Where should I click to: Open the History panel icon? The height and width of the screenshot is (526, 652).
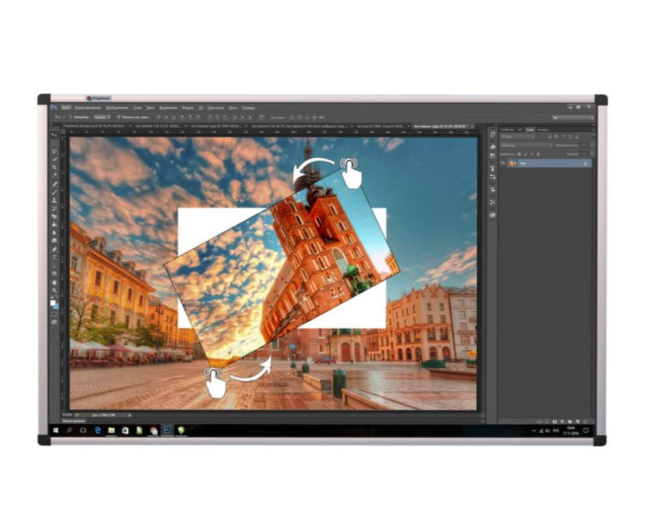[x=493, y=134]
